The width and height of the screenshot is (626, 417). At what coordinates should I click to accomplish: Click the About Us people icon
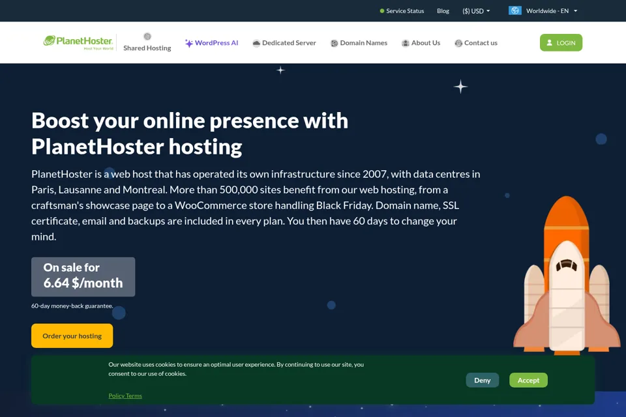[x=405, y=43]
